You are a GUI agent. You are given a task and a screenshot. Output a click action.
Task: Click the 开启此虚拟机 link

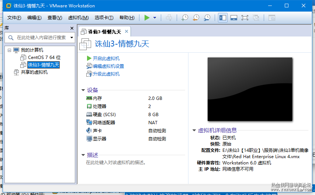tap(106, 59)
